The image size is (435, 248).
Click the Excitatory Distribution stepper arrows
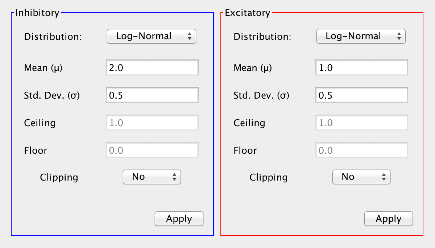399,36
